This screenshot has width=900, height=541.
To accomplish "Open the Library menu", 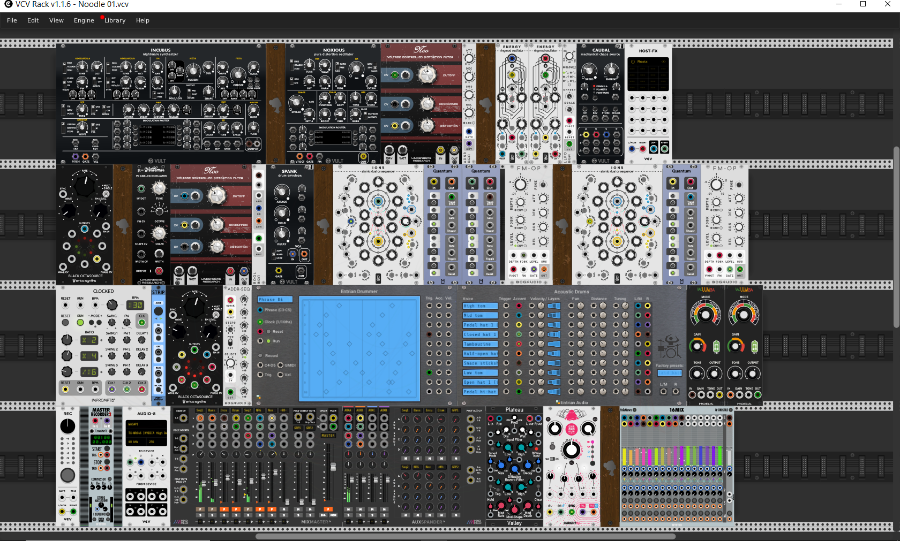I will (x=115, y=20).
